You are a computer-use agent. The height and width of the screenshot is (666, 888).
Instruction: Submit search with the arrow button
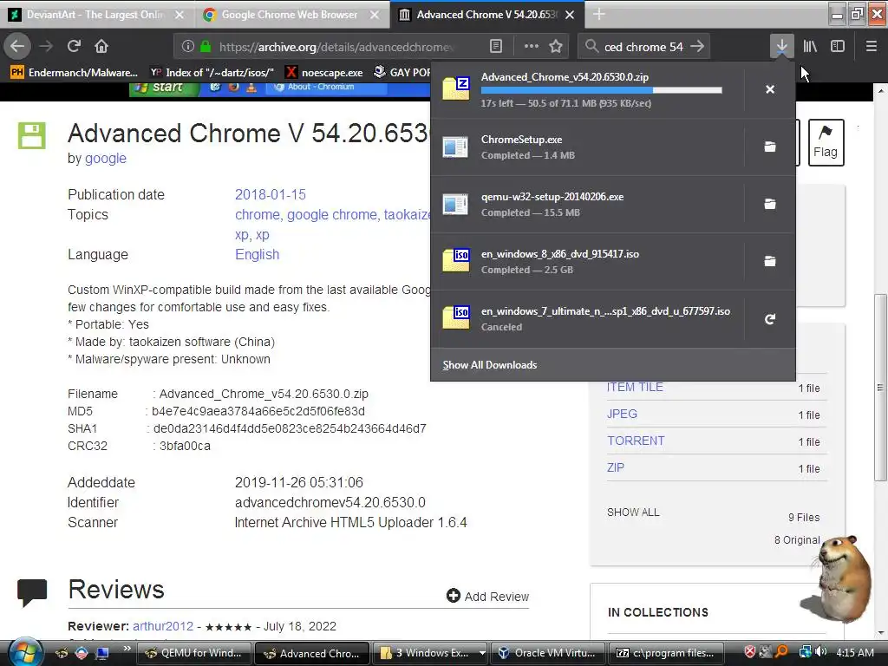coord(697,47)
